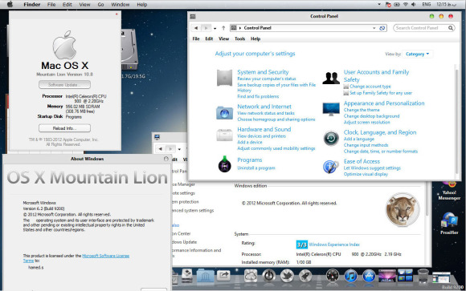Focus the Search Control Panel field
Image resolution: width=466 pixels, height=291 pixels.
point(423,28)
